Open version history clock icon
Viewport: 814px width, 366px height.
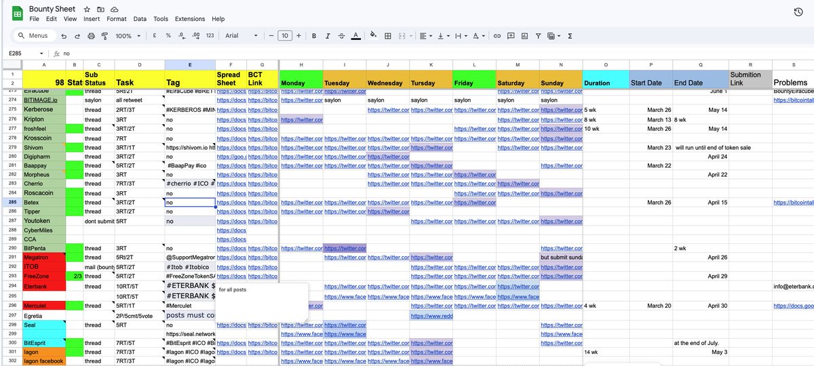tap(798, 12)
